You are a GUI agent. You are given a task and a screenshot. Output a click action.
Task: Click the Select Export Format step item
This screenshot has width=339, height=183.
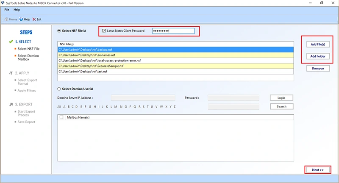[x=27, y=82]
